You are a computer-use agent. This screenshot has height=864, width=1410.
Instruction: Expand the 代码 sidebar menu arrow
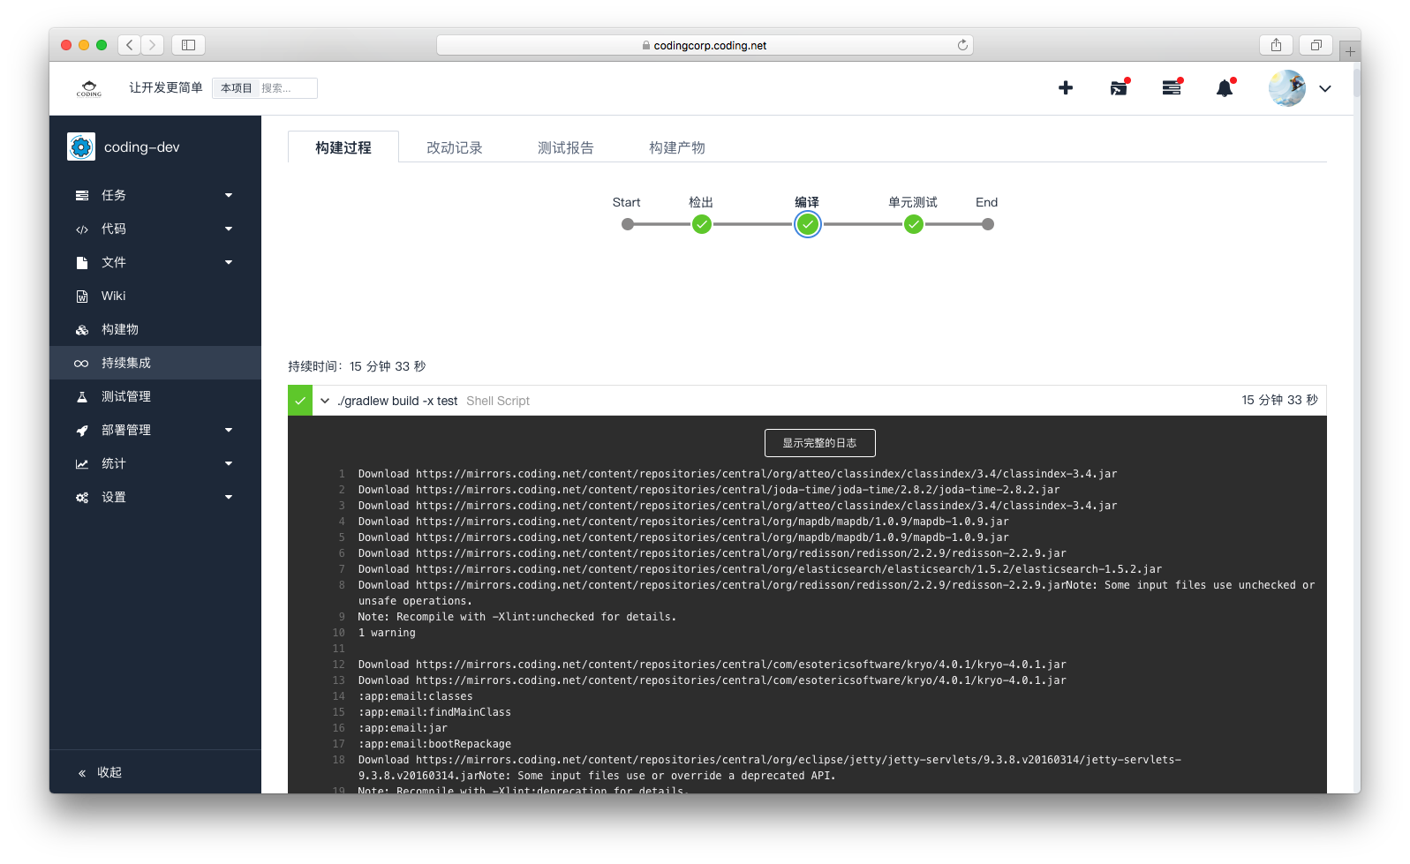229,229
